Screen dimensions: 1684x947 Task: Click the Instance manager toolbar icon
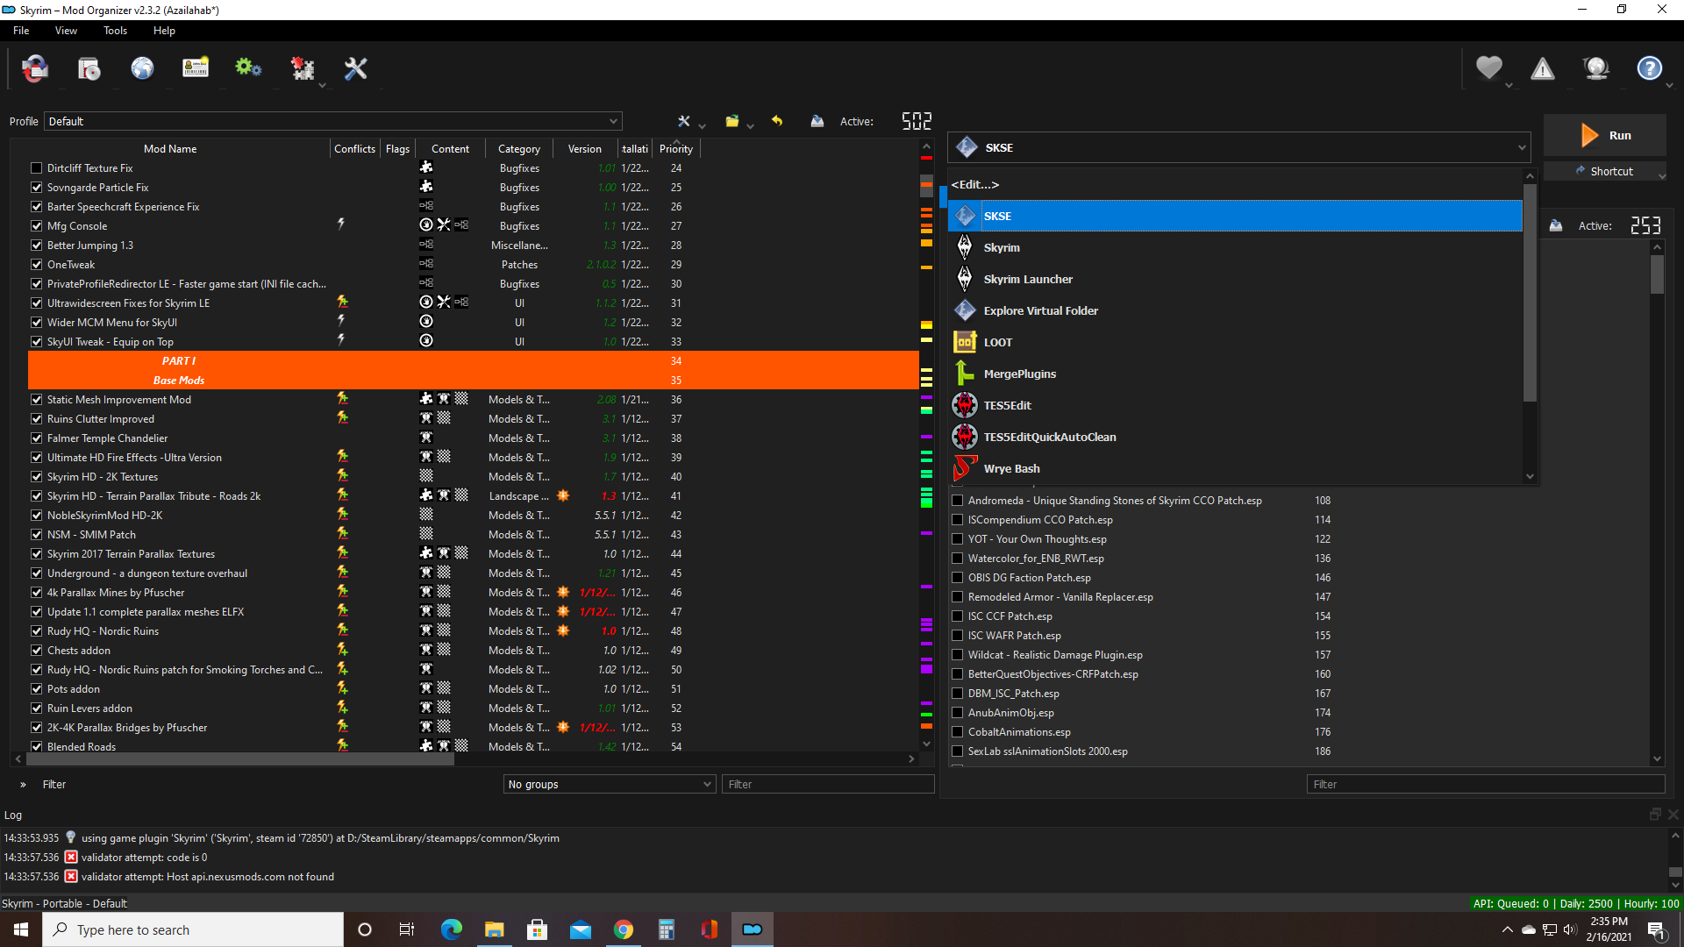(35, 68)
